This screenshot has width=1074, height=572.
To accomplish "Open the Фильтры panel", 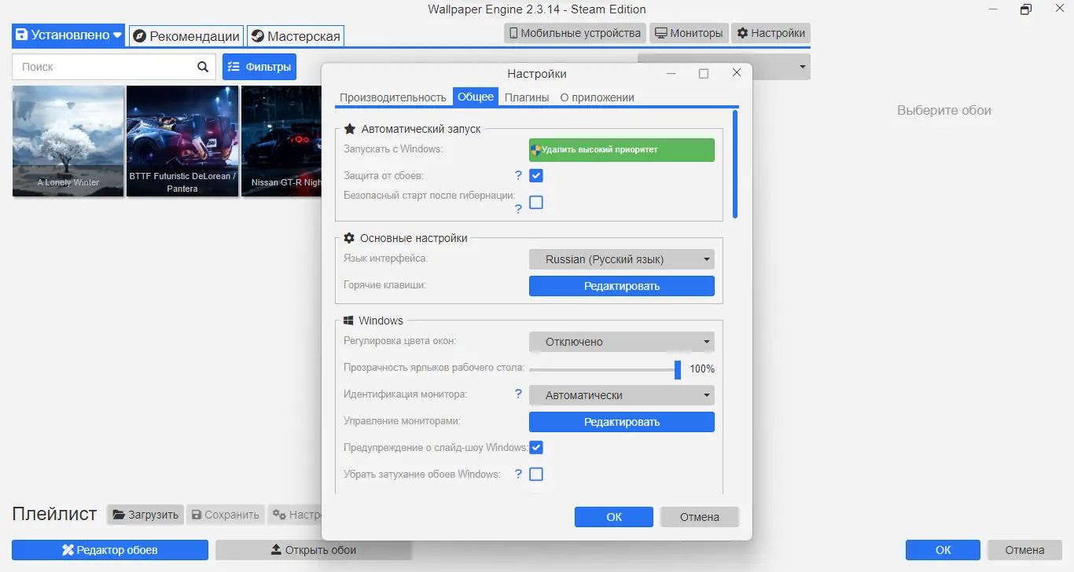I will tap(259, 67).
